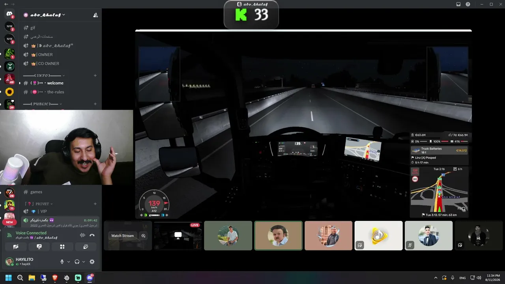Screen dimensions: 505x284
Task: Open headphone output options arrow
Action: [84, 262]
